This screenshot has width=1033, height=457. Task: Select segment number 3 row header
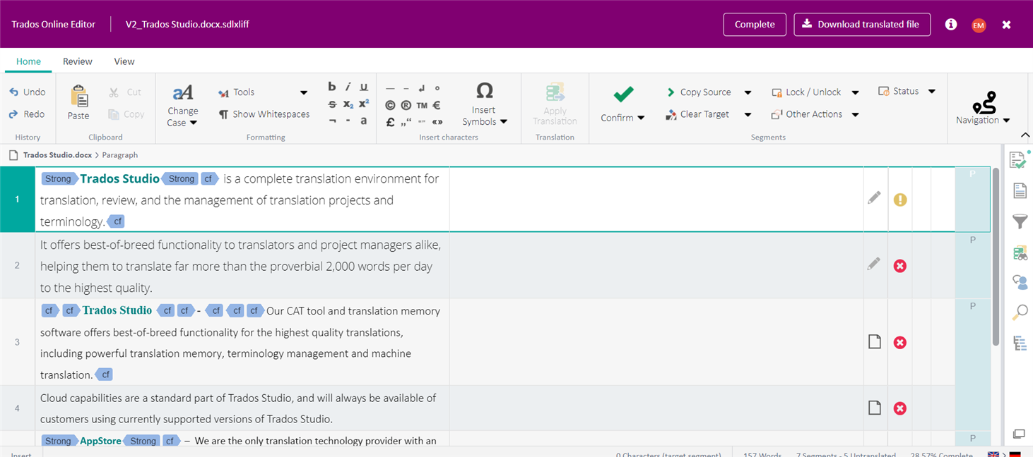pos(18,342)
